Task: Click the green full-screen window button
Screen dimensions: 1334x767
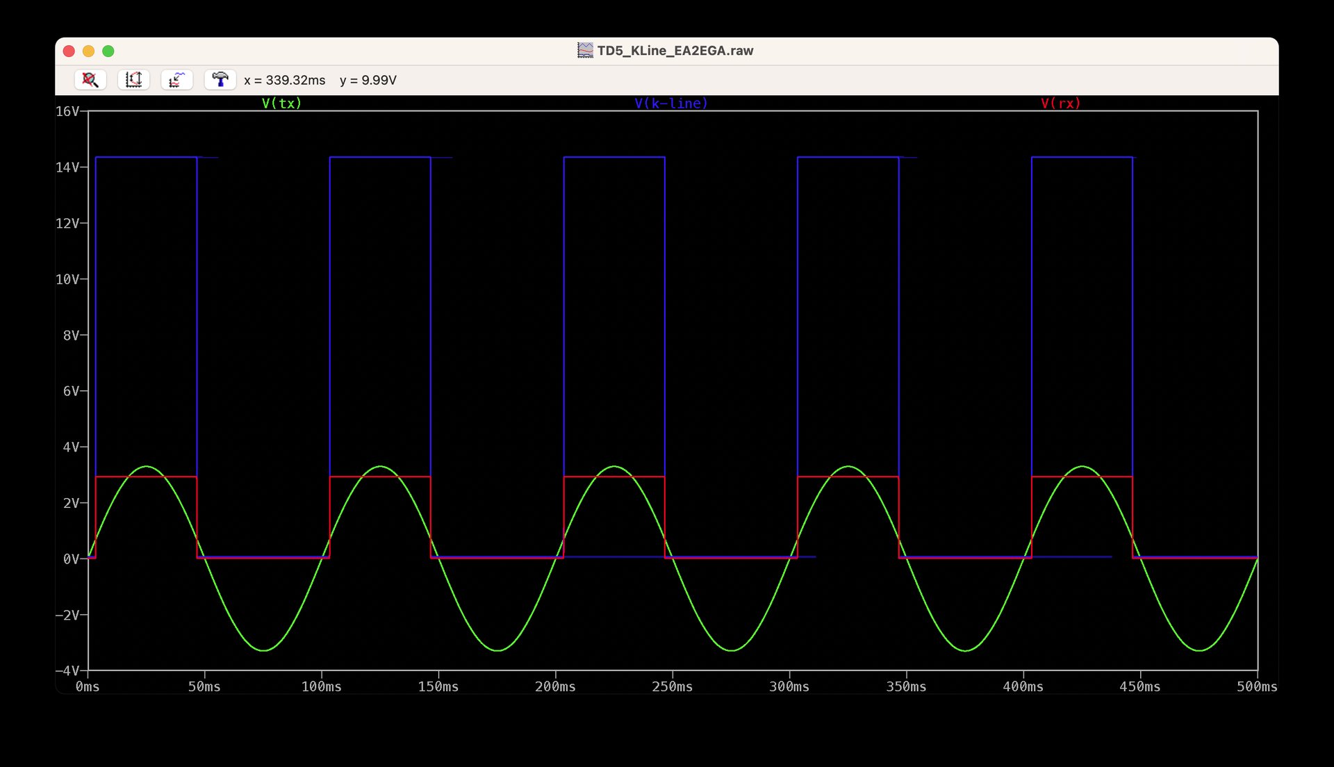Action: [x=108, y=51]
